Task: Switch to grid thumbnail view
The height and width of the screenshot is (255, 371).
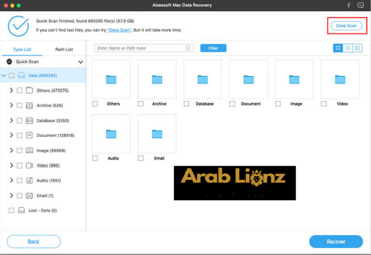Action: pos(338,48)
